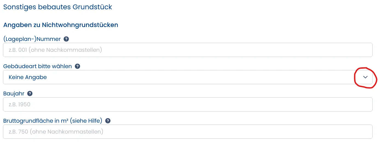Show the Baujahr help tooltip icon
Screen dimensions: 378x145
click(30, 93)
